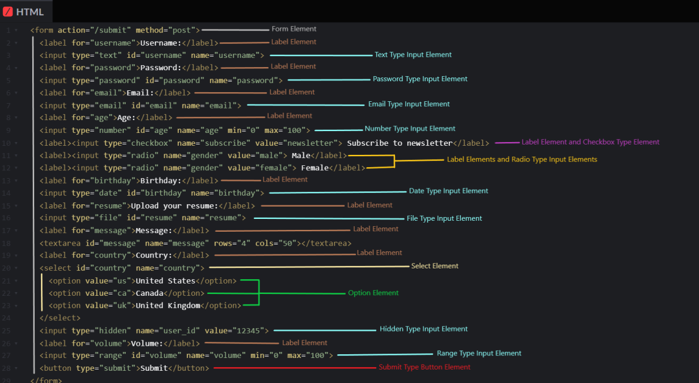Viewport: 699px width, 383px height.
Task: Place cursor on the range input line
Action: (x=186, y=356)
